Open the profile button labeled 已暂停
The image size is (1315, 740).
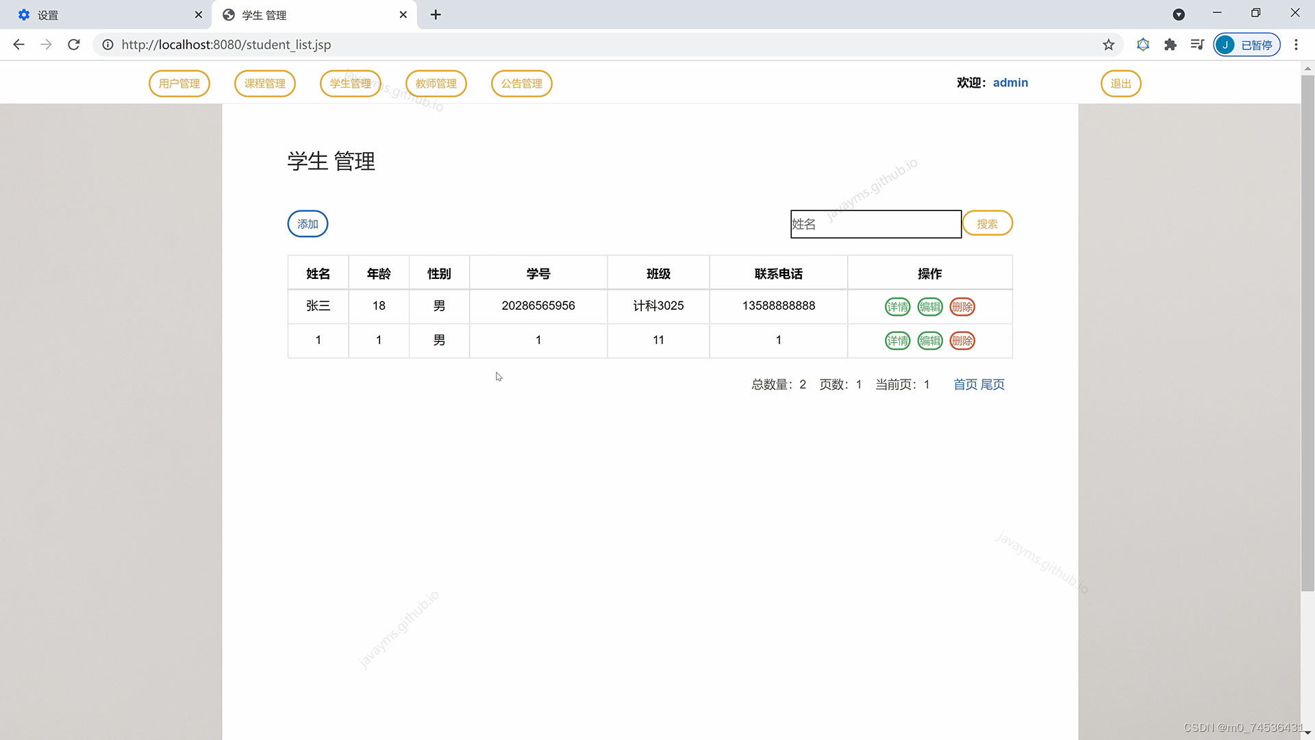(1247, 45)
